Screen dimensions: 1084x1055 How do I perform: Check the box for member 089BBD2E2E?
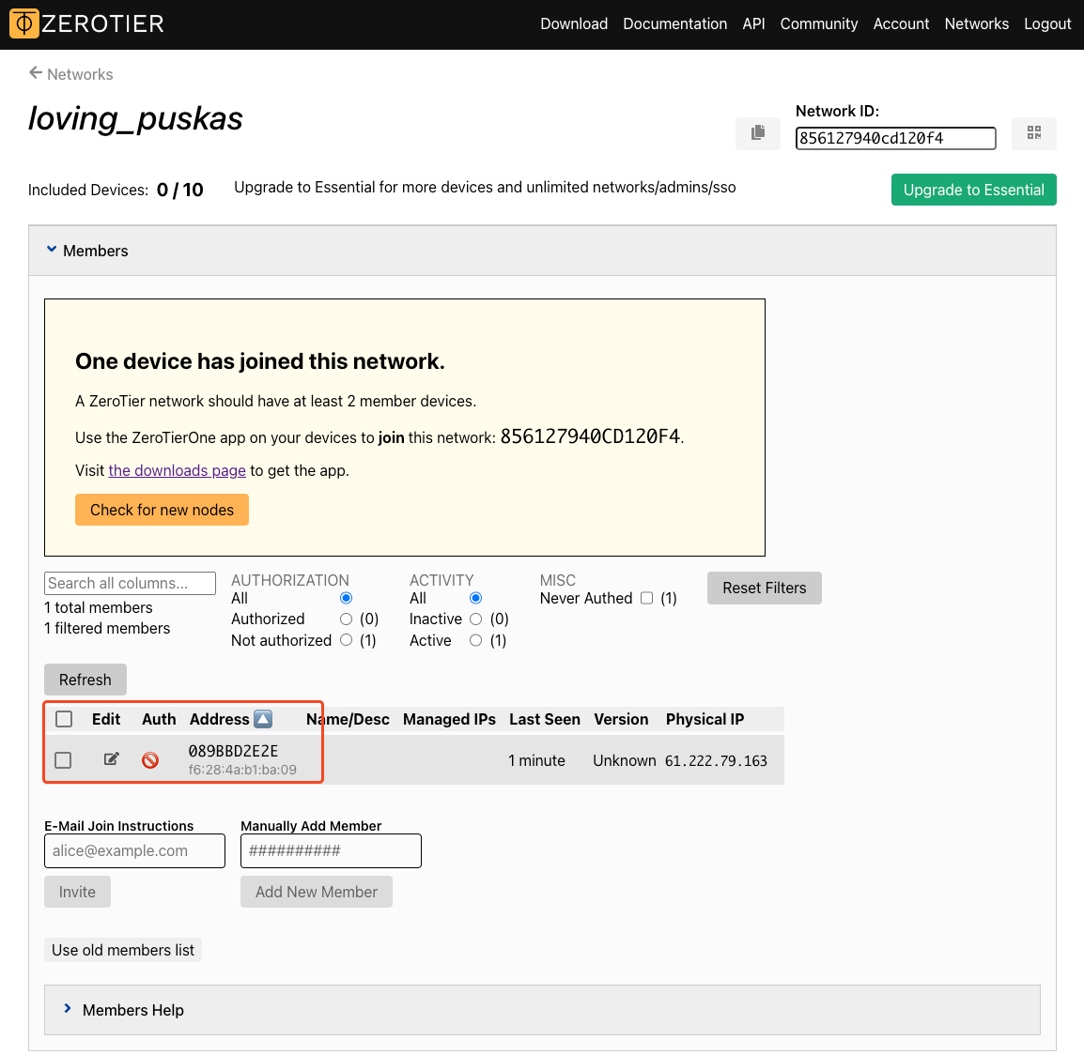tap(63, 760)
